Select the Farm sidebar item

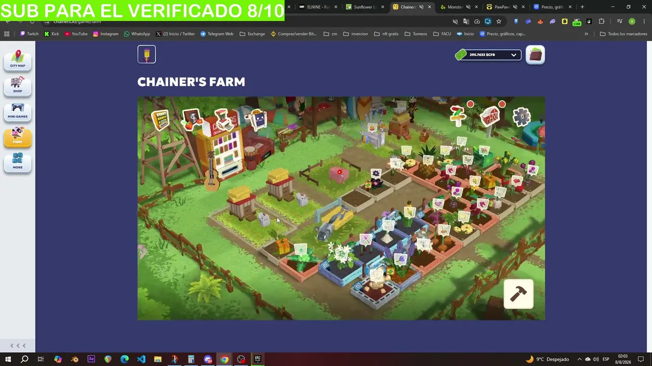click(x=18, y=136)
